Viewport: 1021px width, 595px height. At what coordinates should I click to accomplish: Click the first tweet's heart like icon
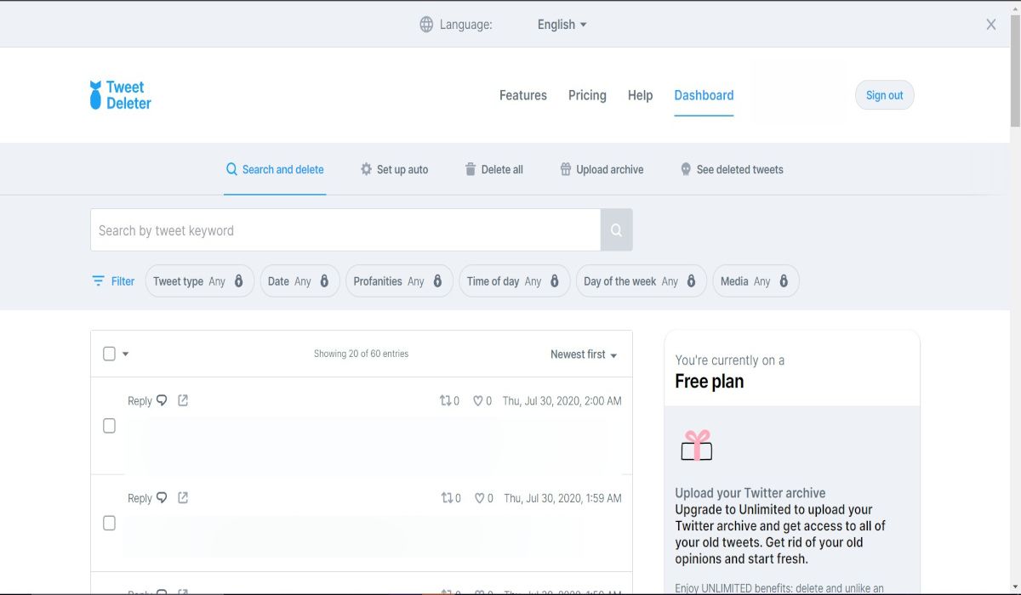478,400
